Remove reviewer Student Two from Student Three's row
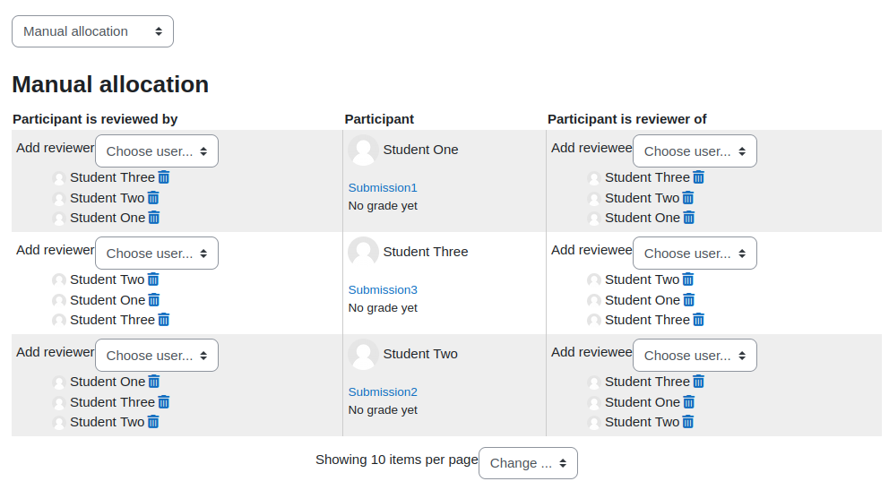 (153, 279)
